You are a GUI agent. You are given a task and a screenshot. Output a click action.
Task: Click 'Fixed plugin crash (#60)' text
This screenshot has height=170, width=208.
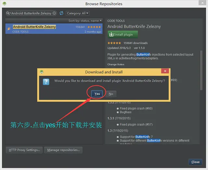point(136,108)
